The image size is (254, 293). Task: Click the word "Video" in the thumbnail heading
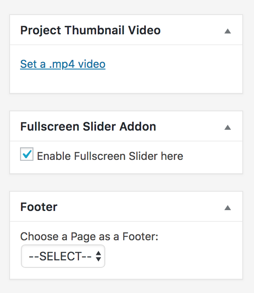[144, 31]
